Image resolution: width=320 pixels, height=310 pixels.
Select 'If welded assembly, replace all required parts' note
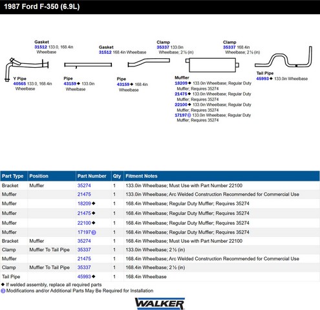click(54, 285)
